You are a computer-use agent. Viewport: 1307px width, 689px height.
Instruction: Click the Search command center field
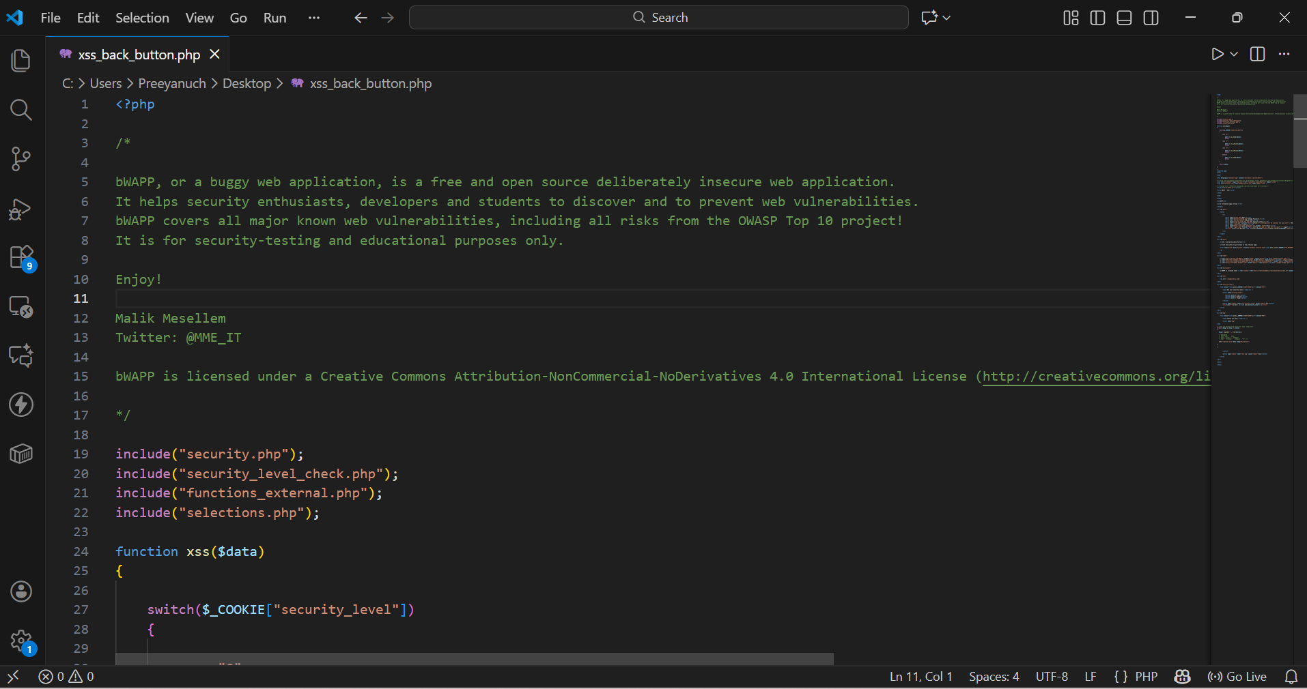[x=658, y=18]
